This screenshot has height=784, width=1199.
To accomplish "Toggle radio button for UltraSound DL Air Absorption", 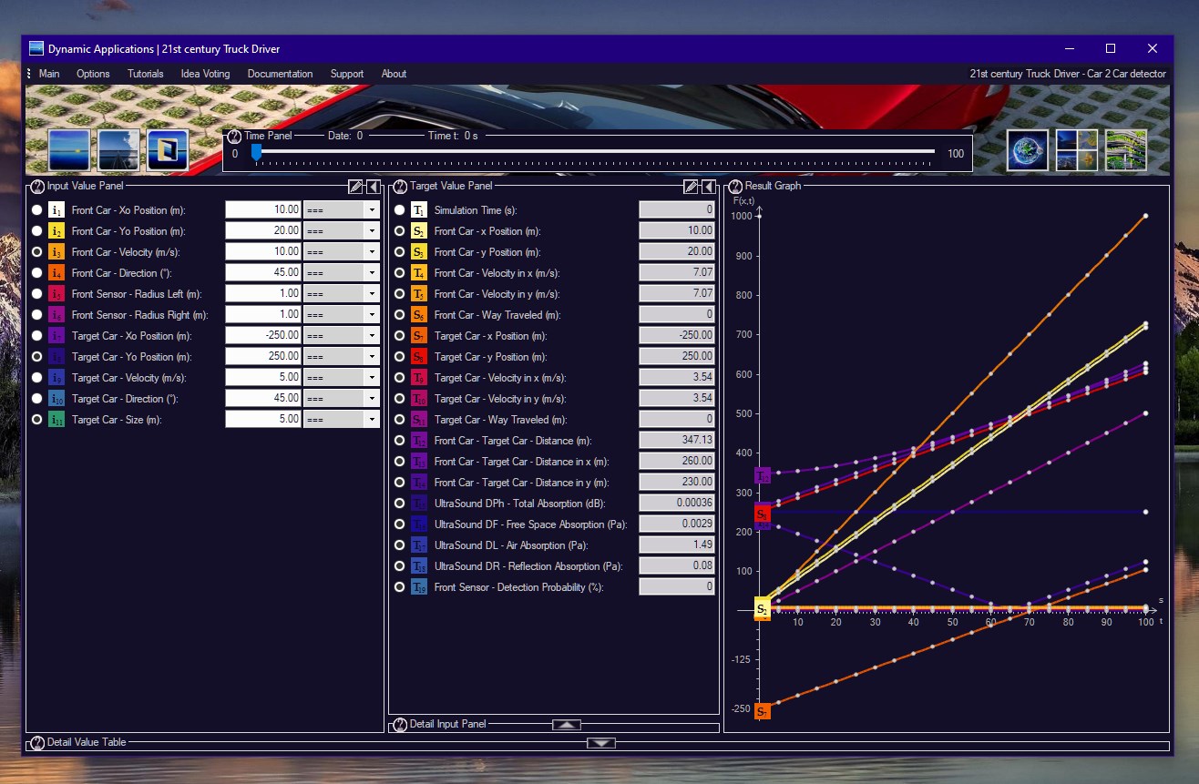I will [399, 545].
